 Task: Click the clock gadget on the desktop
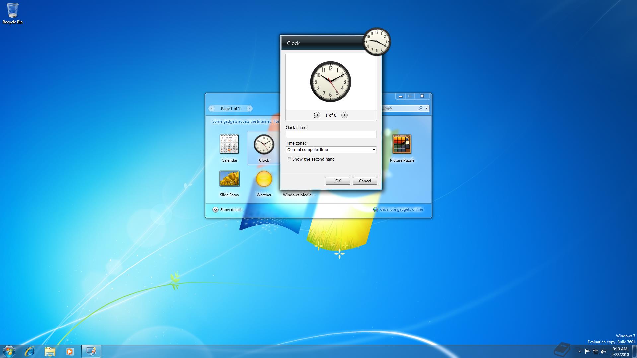pyautogui.click(x=377, y=41)
